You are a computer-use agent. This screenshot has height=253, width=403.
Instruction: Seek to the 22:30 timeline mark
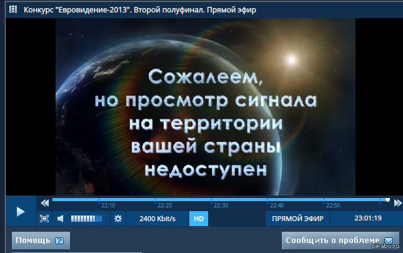(221, 206)
